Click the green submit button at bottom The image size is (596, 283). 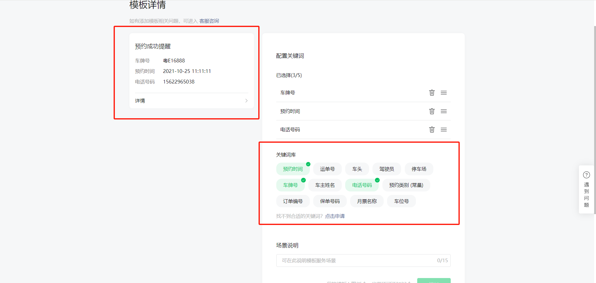(434, 281)
